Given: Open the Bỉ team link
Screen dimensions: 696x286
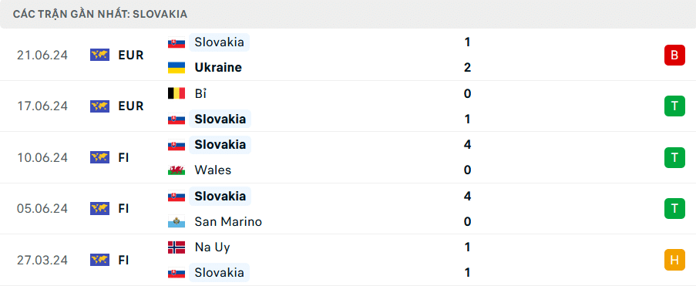Looking at the screenshot, I should (200, 94).
